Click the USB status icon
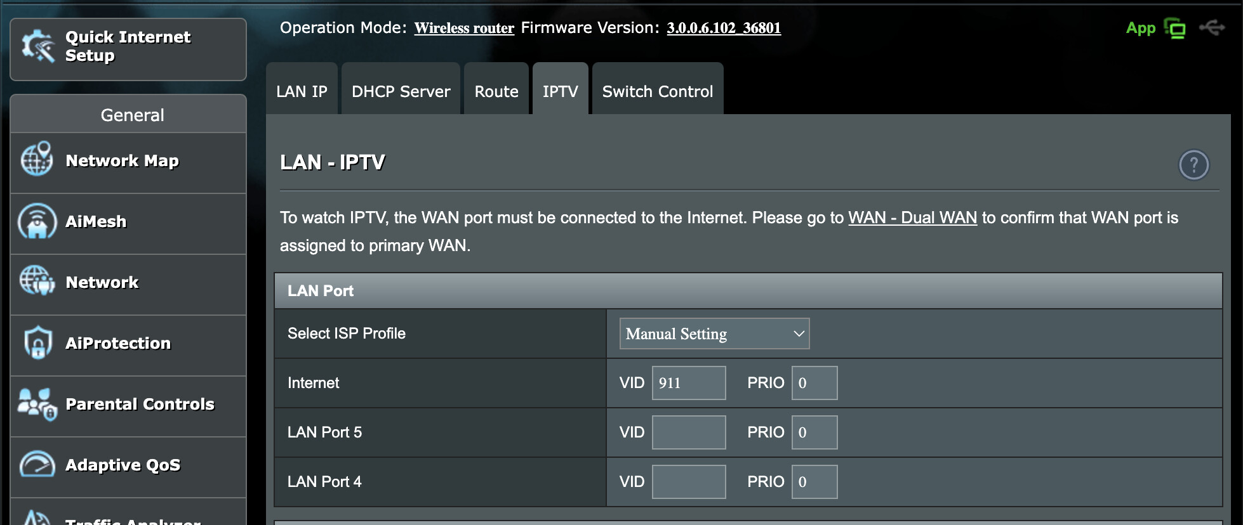The width and height of the screenshot is (1243, 525). tap(1211, 28)
